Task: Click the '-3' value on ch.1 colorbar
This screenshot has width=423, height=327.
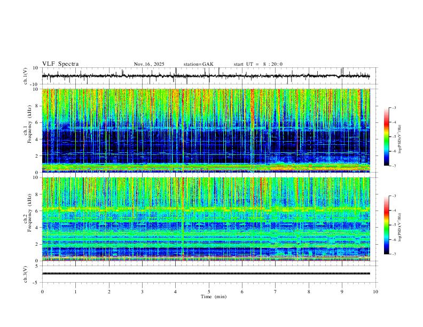Action: 394,108
